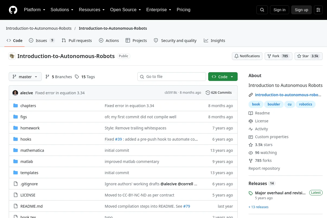The image size is (327, 218).
Task: Click the hooks folder icon
Action: point(16,139)
